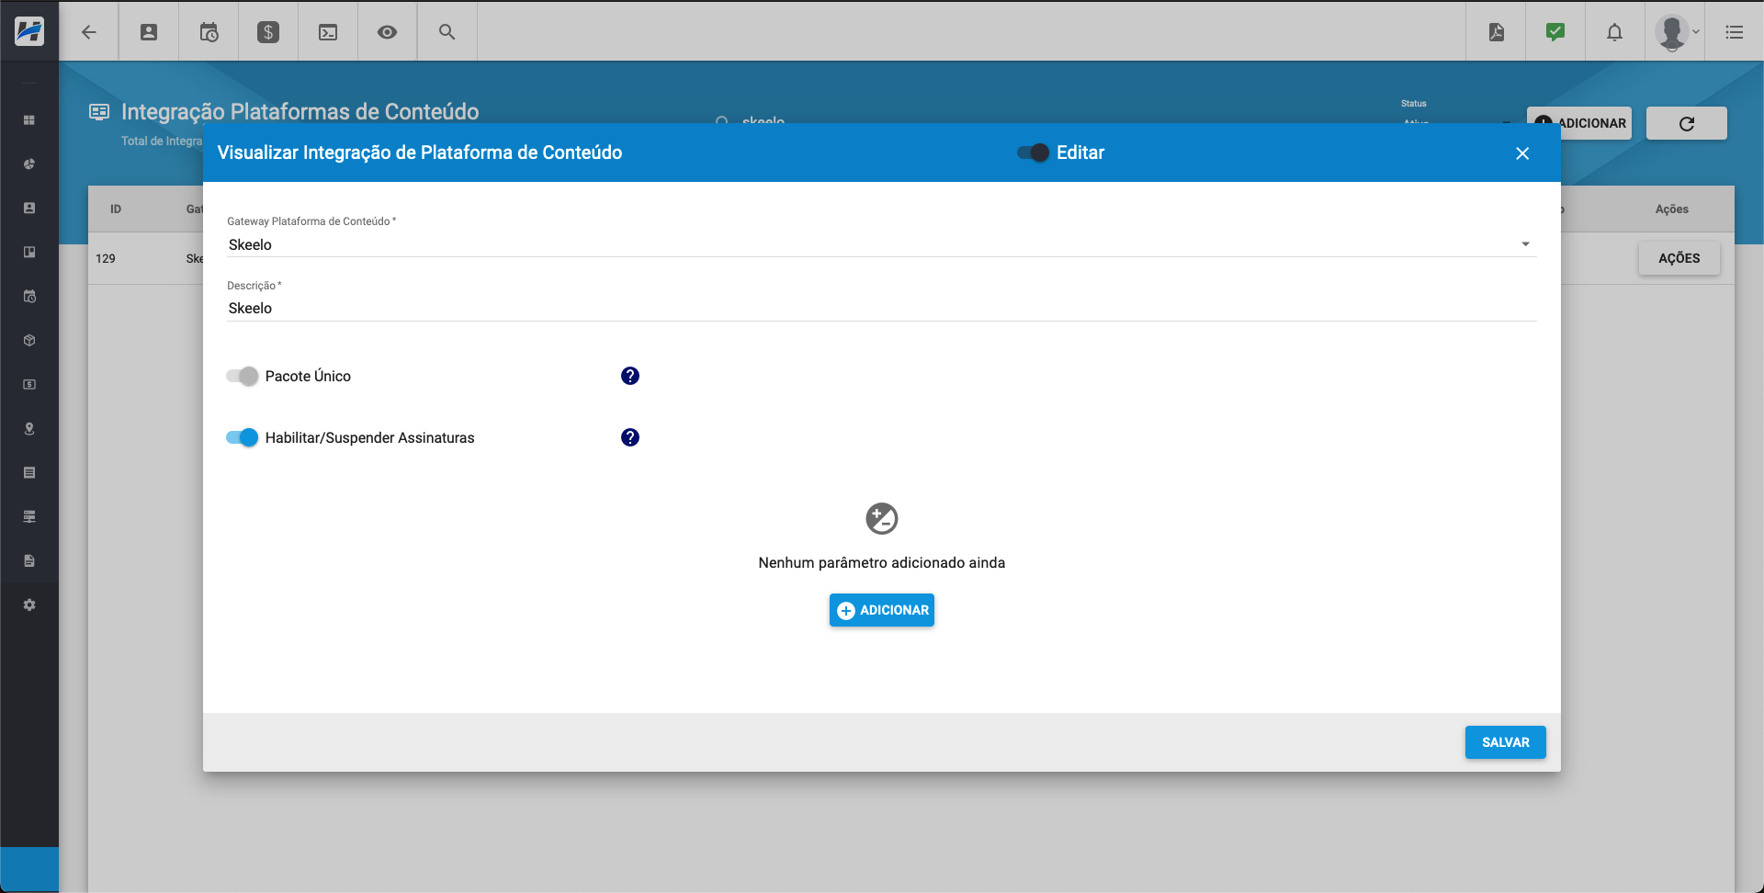Click ADICIONAR to add a parameter
This screenshot has height=893, width=1764.
tap(882, 610)
